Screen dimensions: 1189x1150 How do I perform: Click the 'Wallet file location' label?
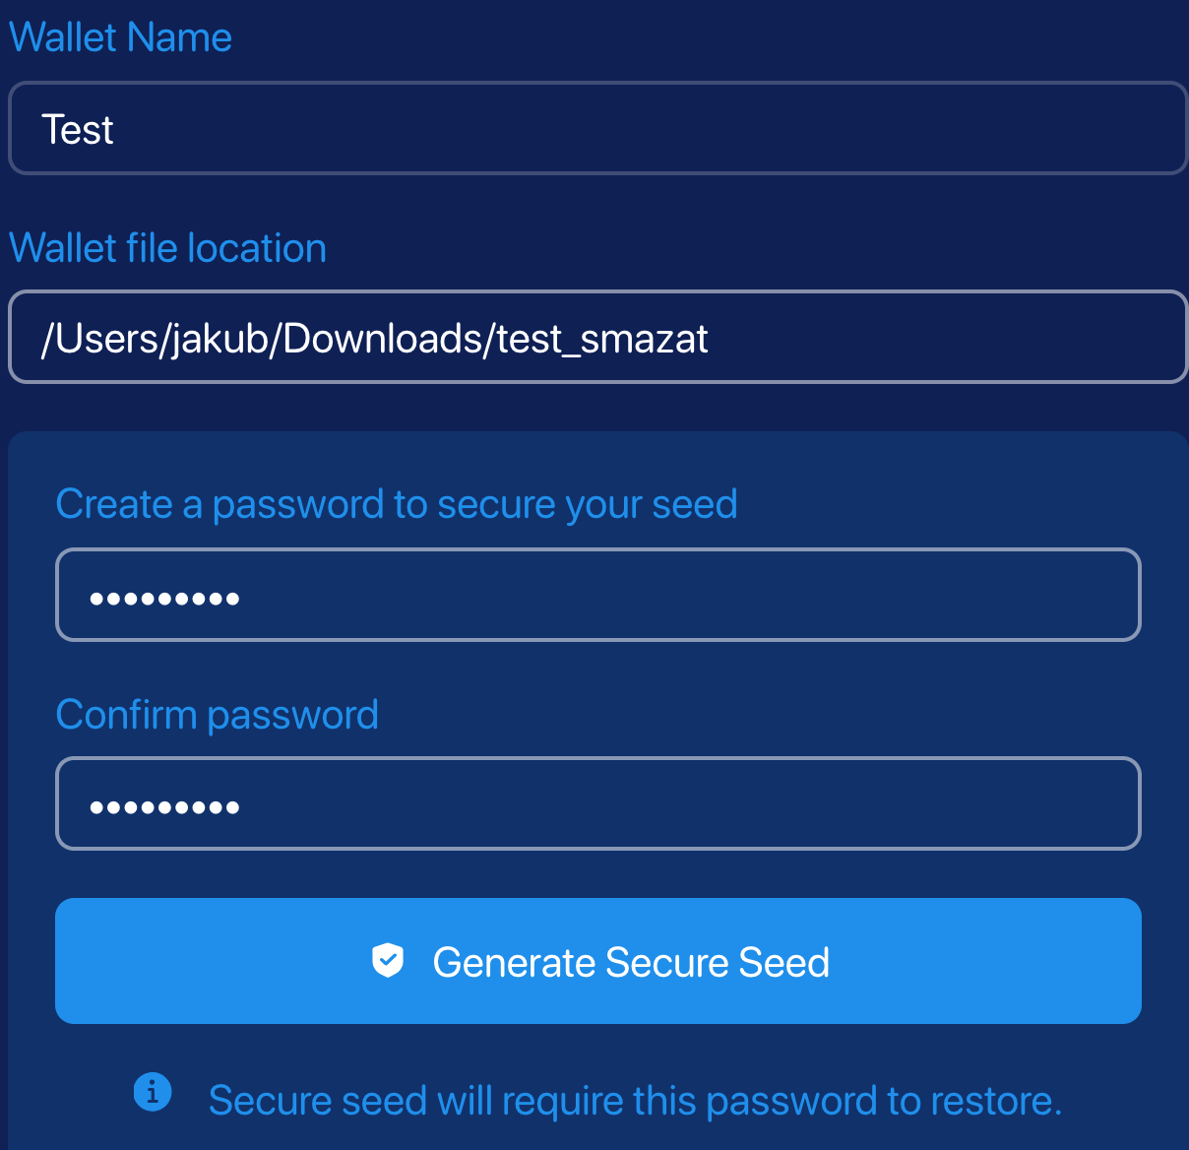pyautogui.click(x=167, y=248)
